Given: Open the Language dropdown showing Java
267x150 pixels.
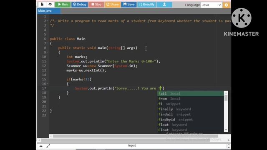Looking at the screenshot, I should (x=211, y=5).
